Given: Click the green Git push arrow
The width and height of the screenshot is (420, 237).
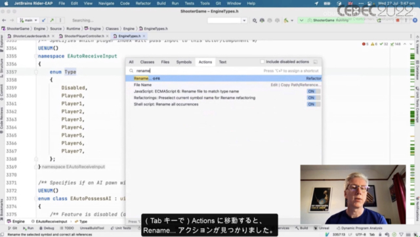Looking at the screenshot, I should [x=52, y=20].
